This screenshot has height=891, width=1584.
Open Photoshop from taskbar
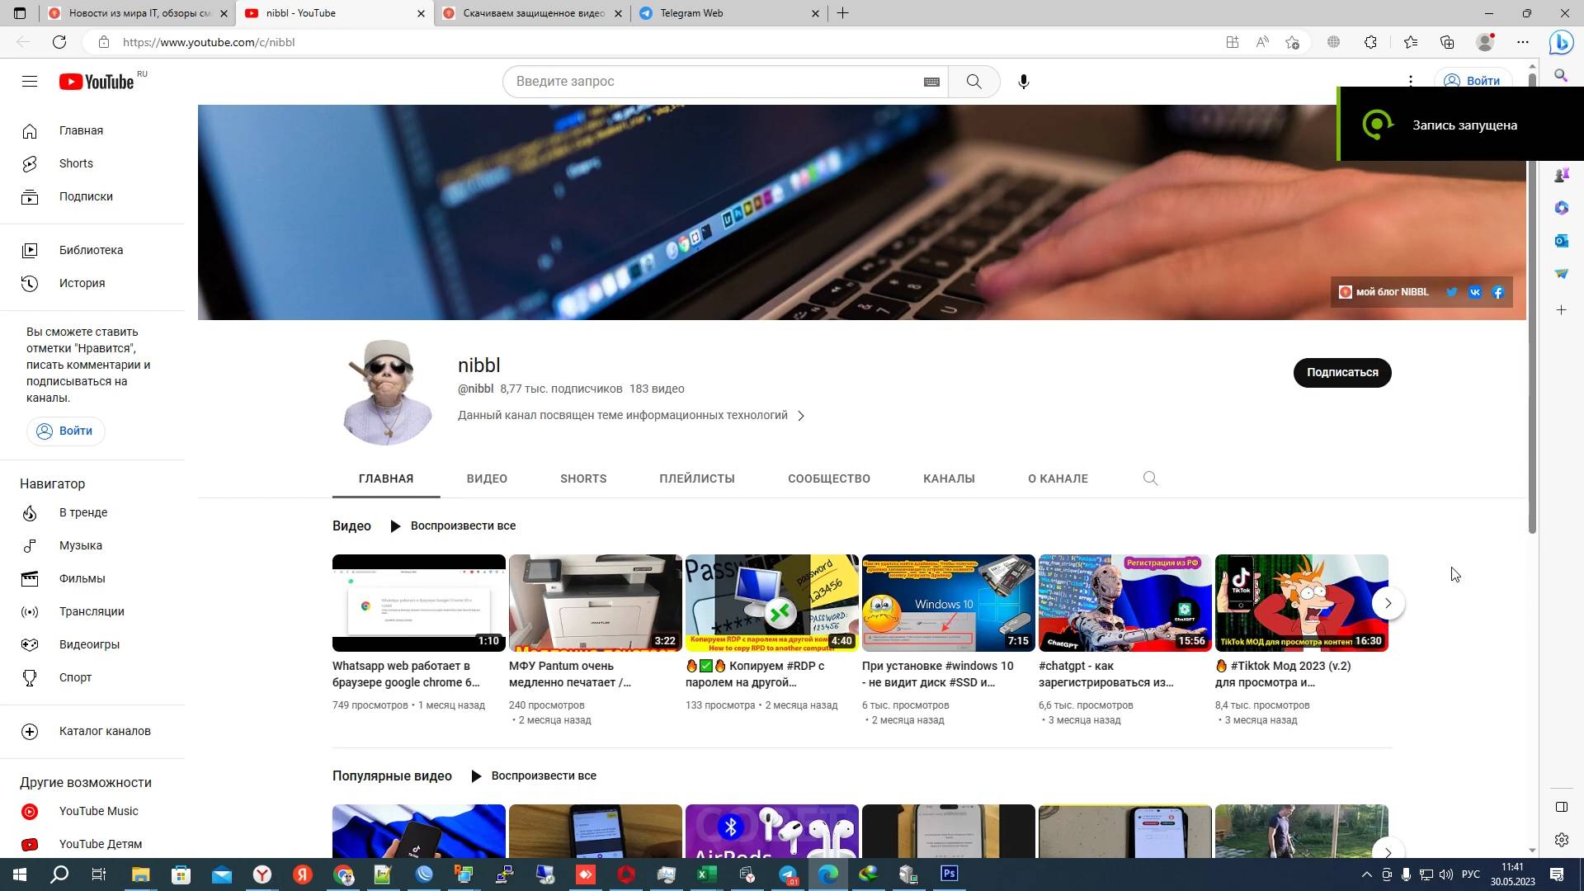tap(949, 874)
